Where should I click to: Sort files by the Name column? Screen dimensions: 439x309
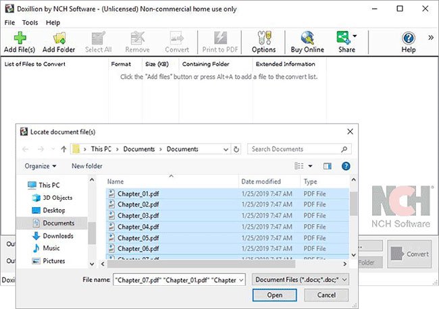click(172, 181)
